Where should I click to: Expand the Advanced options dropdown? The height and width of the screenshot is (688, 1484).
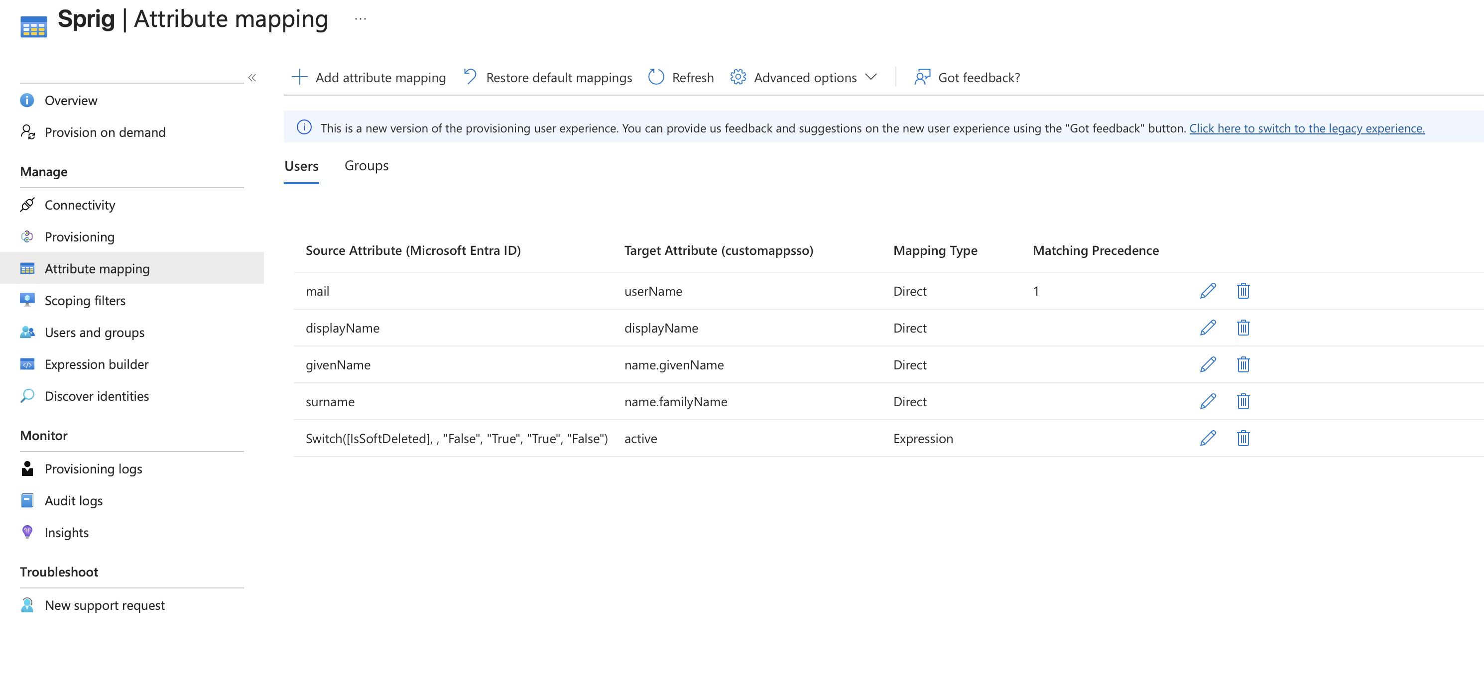click(803, 77)
